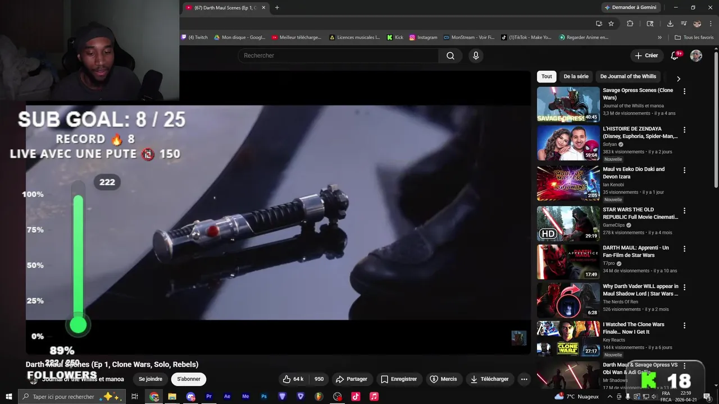Launch Photoshop from the taskbar
This screenshot has width=719, height=404.
pos(264,397)
